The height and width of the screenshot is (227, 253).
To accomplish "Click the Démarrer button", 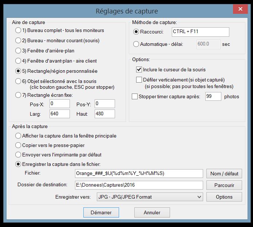I will [101, 212].
